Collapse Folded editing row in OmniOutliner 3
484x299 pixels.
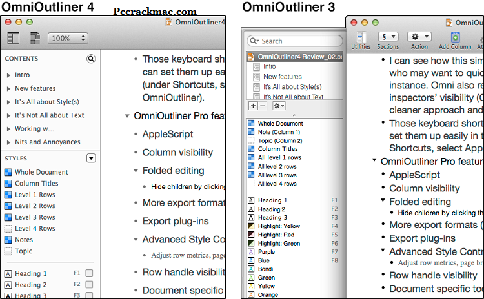coord(383,200)
